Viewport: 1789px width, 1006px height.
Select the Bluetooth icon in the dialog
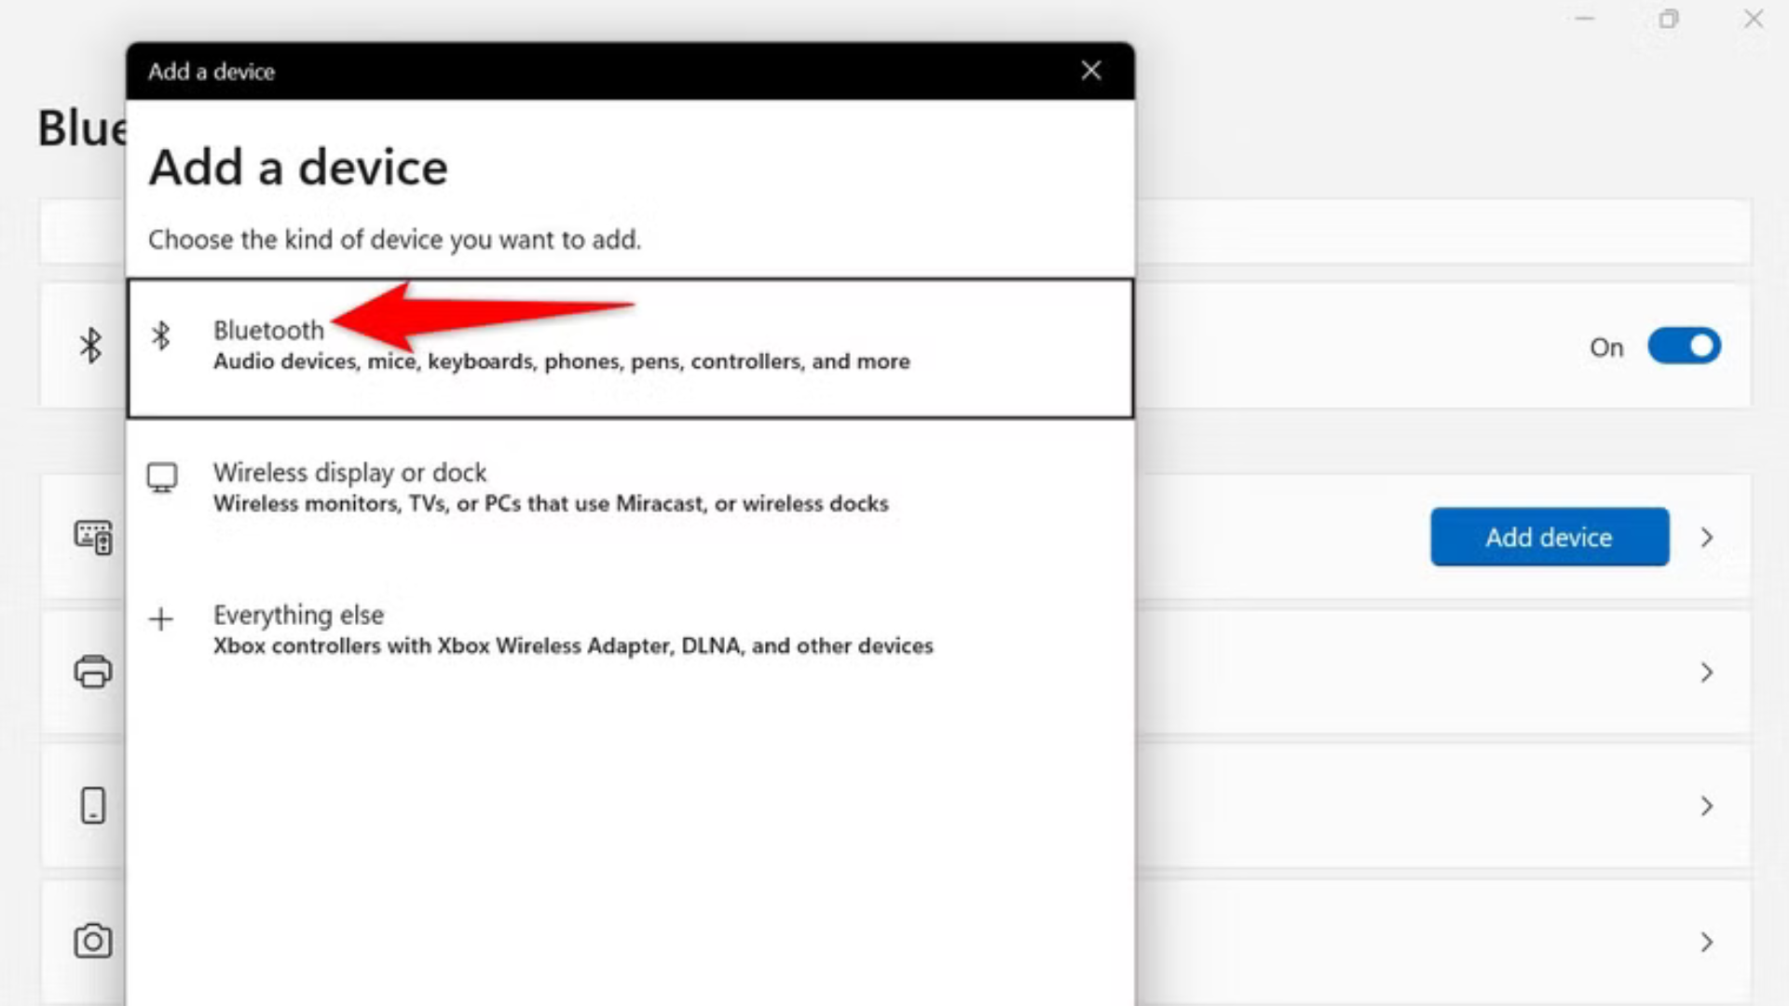[163, 337]
